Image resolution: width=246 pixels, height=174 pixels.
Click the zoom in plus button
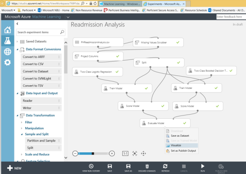coord(112,154)
